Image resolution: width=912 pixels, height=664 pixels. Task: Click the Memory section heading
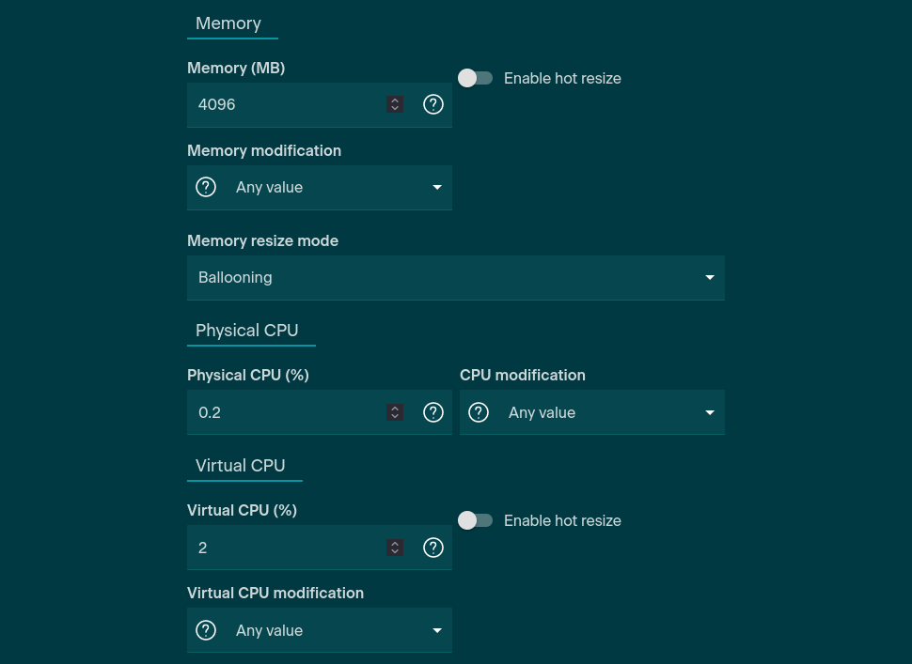pyautogui.click(x=228, y=23)
